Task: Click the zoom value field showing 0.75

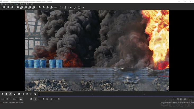Action: click(x=56, y=7)
